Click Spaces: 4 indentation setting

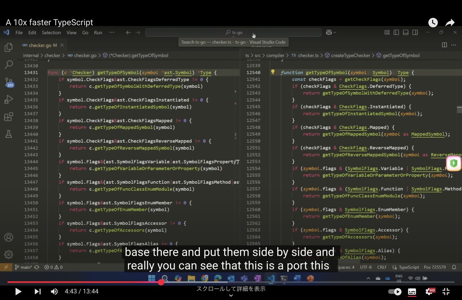346,267
